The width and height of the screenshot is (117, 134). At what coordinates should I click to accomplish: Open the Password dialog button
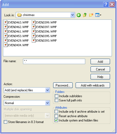click(x=63, y=85)
